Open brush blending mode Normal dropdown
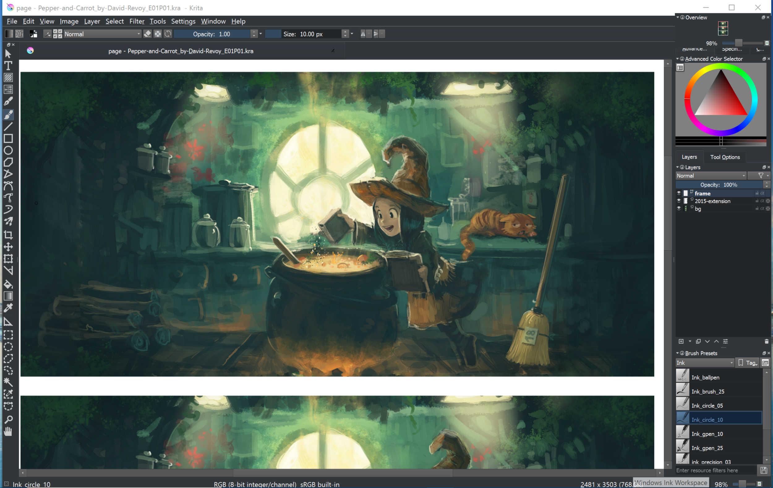This screenshot has width=773, height=488. [x=102, y=34]
